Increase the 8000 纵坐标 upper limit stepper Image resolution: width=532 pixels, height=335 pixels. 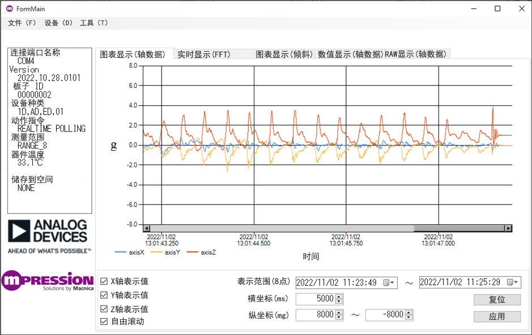pyautogui.click(x=339, y=312)
